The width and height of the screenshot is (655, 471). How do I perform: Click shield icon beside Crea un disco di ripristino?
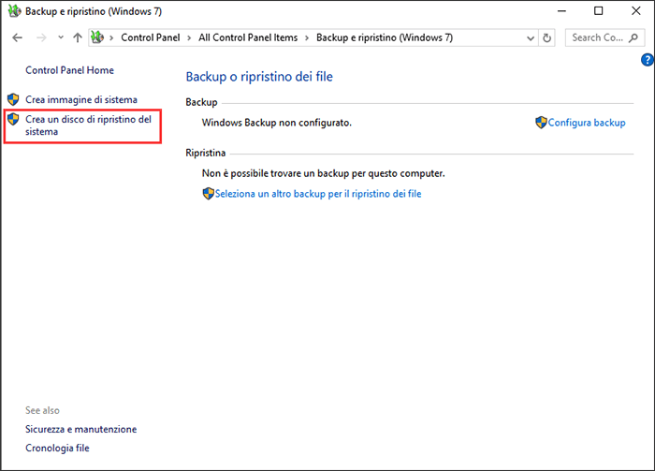point(13,120)
